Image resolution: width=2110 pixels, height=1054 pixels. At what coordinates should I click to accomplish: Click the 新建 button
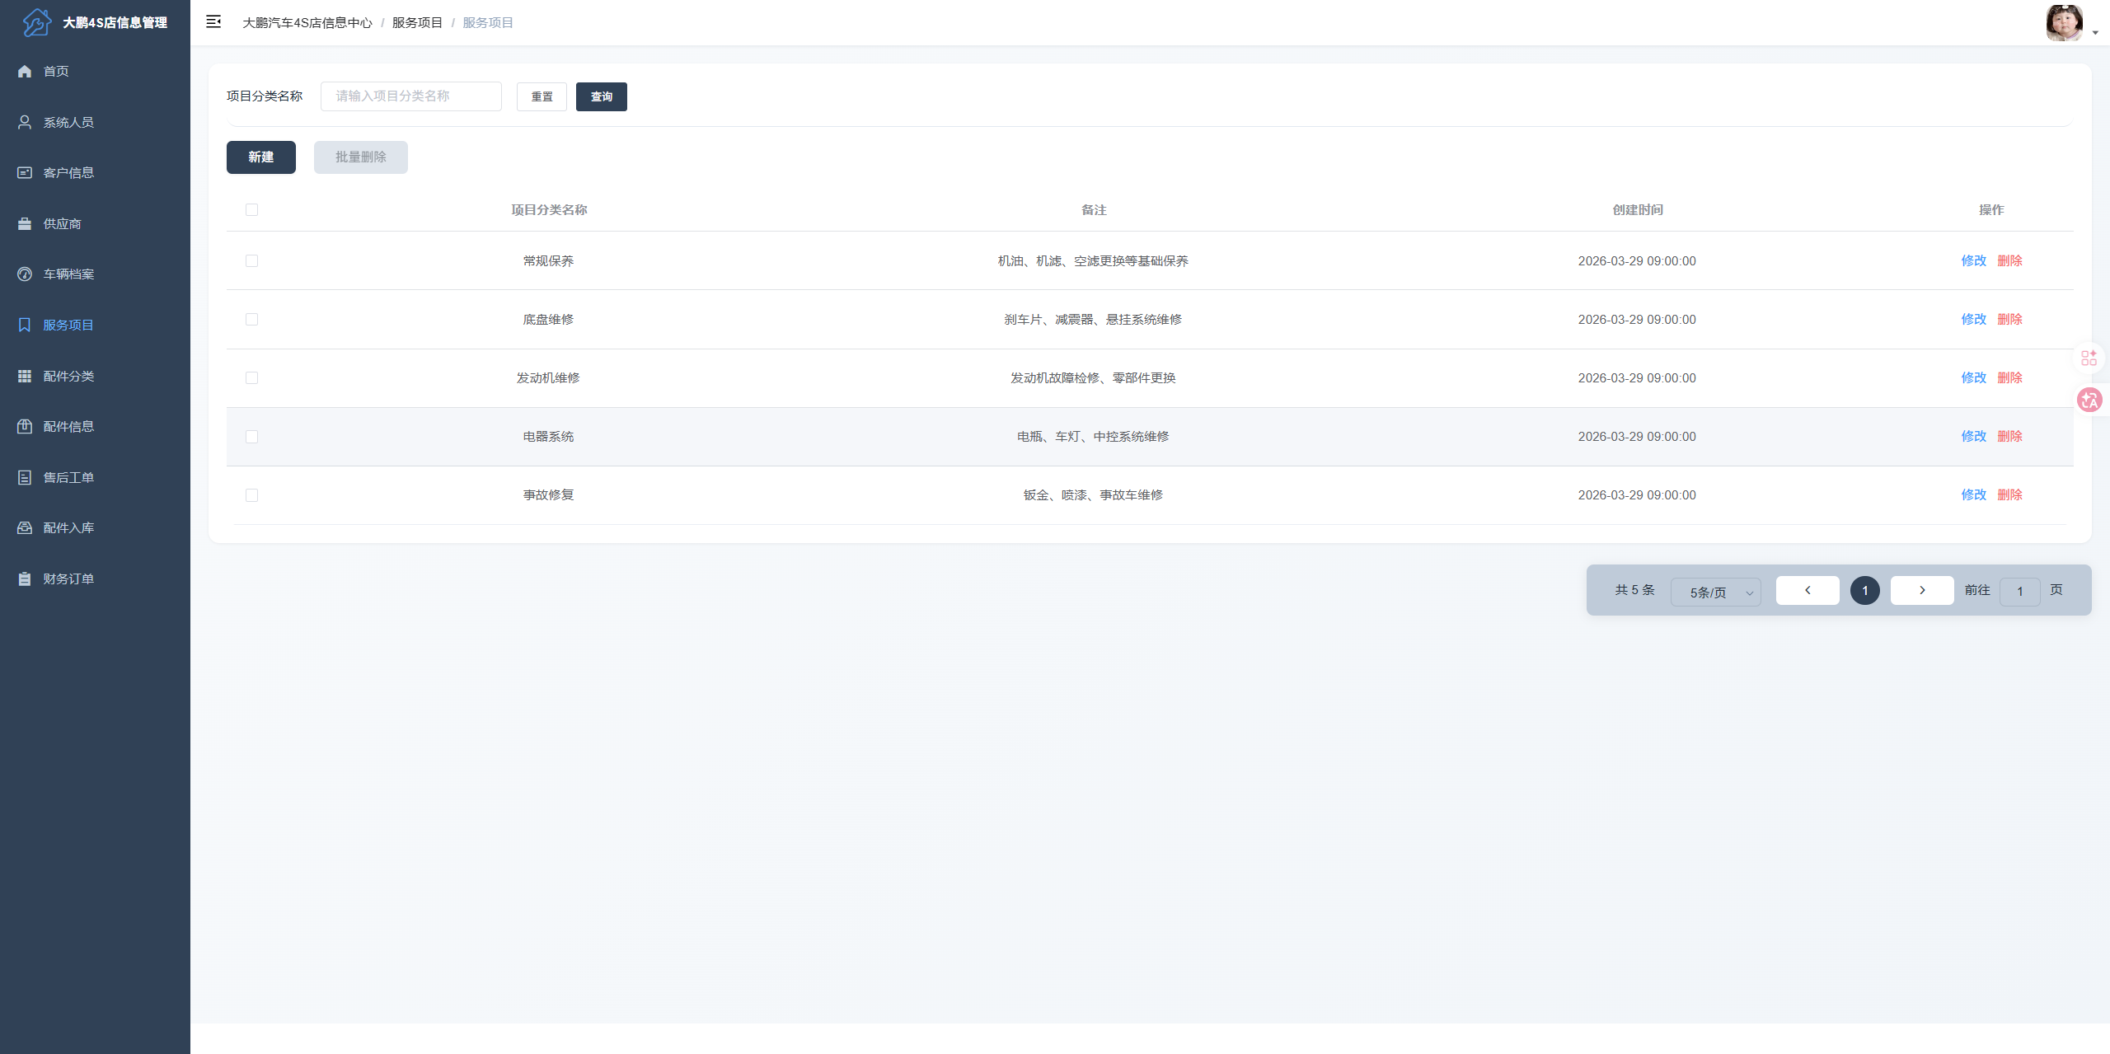pos(261,157)
